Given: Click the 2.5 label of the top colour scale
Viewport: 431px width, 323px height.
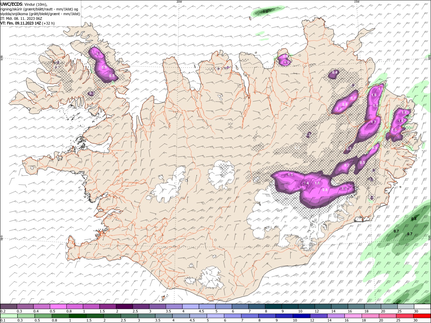Looking at the screenshot, I should 135,311.
